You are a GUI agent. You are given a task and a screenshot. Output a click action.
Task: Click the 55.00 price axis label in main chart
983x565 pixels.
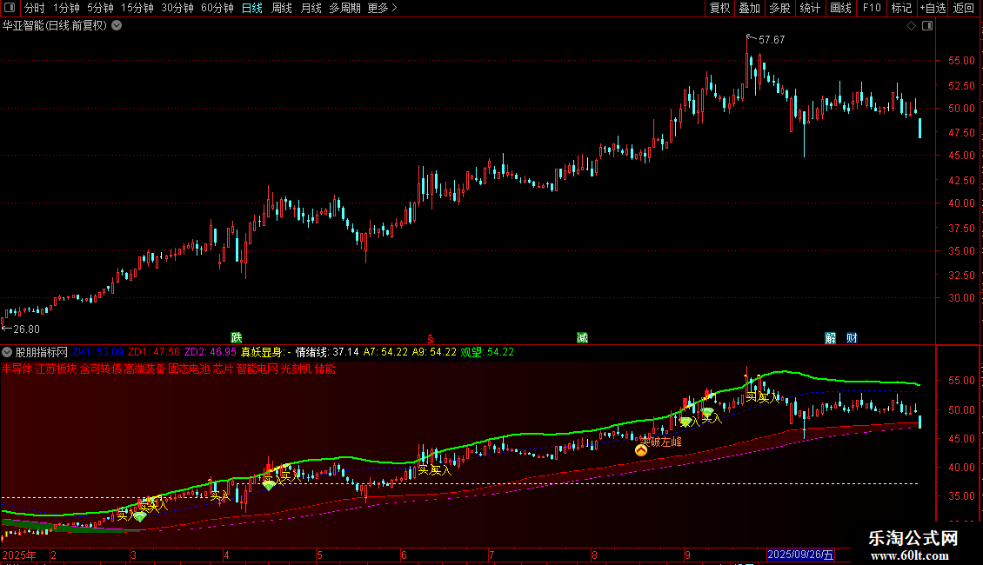961,61
